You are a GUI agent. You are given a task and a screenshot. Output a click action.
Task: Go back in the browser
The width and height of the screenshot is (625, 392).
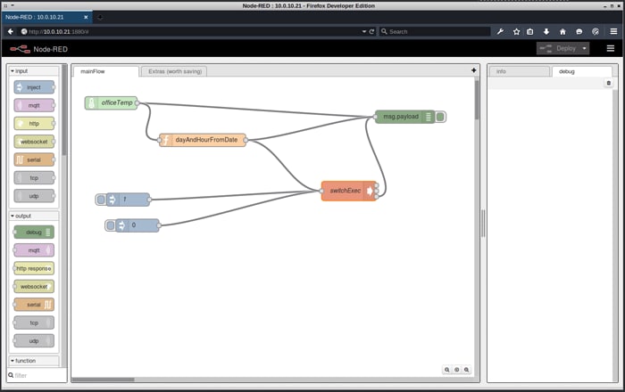pos(11,31)
